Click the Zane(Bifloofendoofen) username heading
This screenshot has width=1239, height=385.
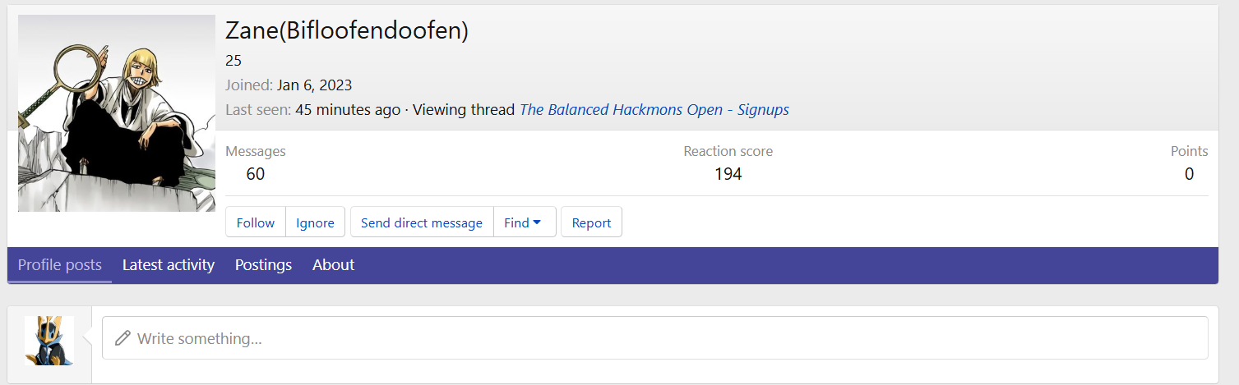click(x=346, y=31)
